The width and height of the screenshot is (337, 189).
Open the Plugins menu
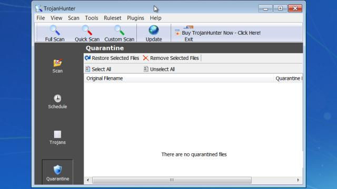(x=135, y=18)
